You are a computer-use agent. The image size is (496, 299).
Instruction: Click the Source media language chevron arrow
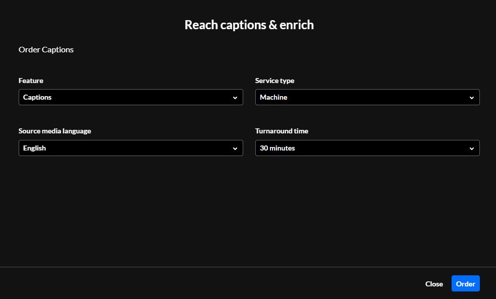point(235,148)
